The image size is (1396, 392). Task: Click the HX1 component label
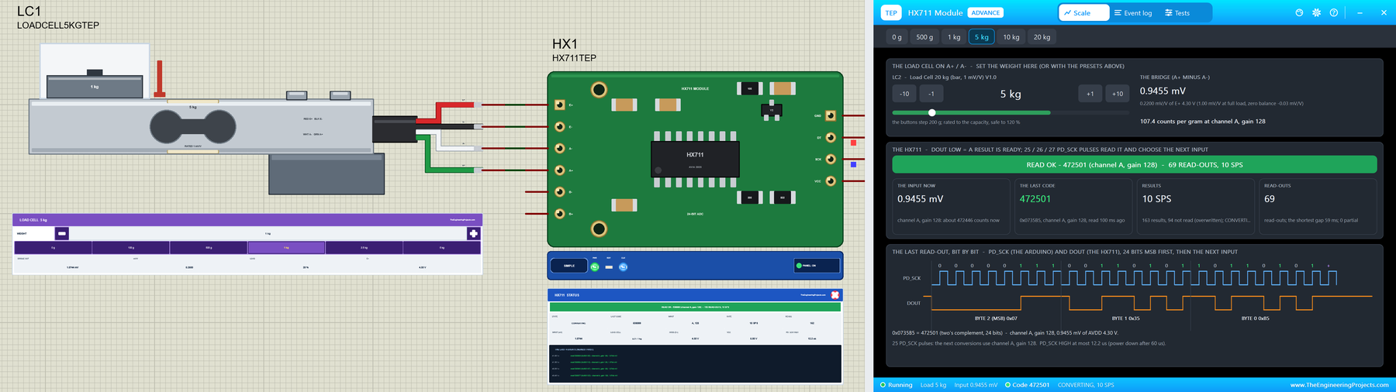click(x=565, y=44)
